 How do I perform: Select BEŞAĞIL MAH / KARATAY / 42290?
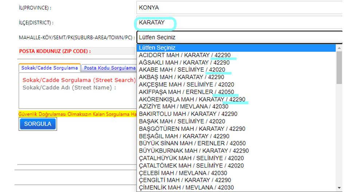coord(184,136)
